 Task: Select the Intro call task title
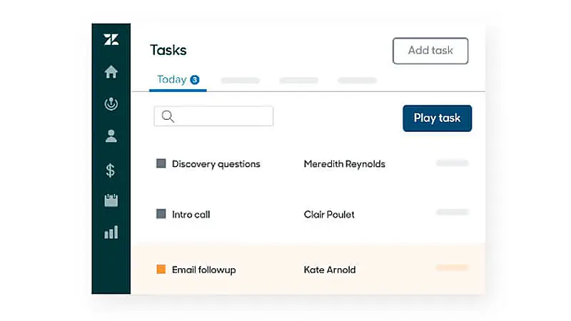tap(191, 214)
